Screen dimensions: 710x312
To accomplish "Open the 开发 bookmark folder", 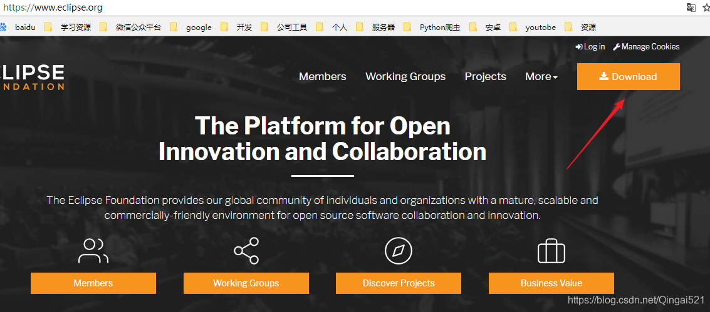I will 236,27.
